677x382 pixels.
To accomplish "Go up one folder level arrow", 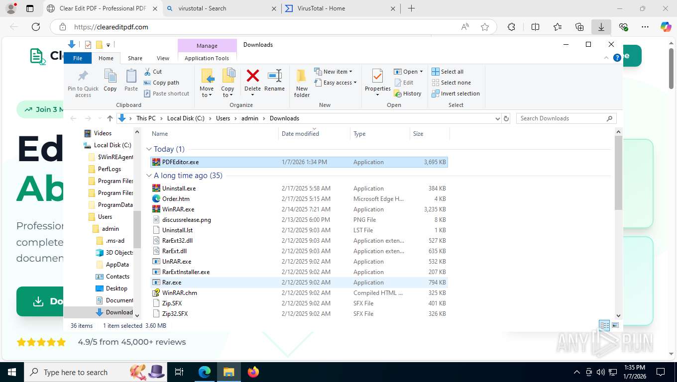I will (x=110, y=118).
